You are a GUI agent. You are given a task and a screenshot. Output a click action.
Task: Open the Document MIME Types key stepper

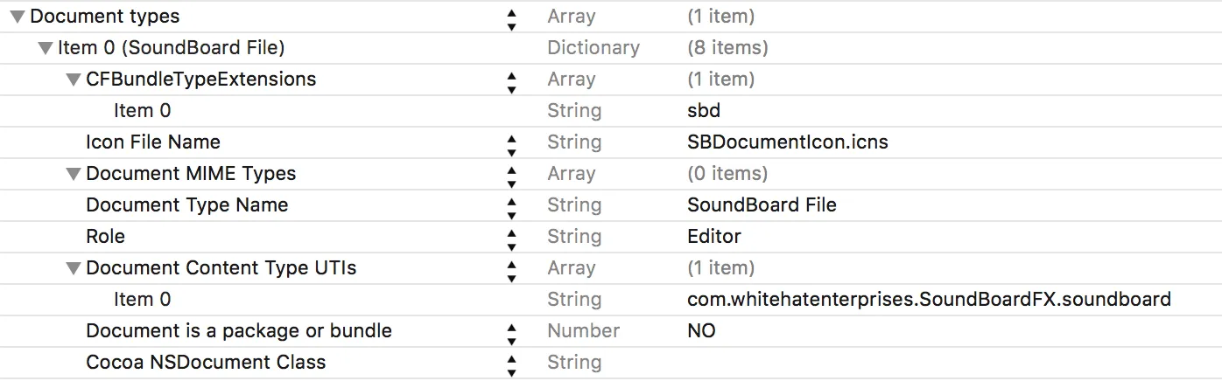tap(512, 176)
